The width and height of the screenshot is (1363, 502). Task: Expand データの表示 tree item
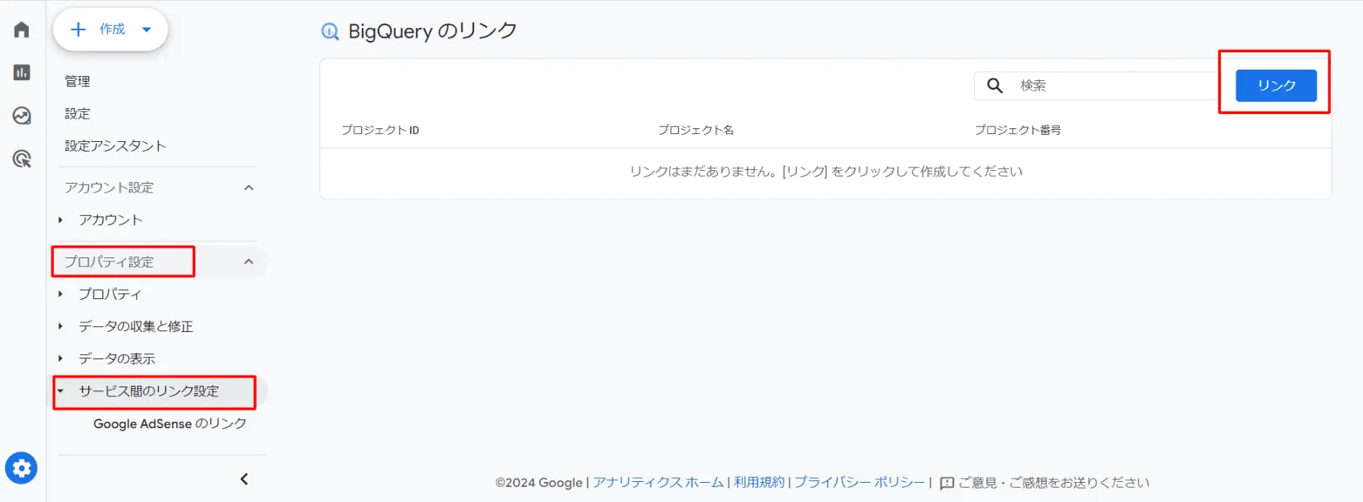pos(60,358)
